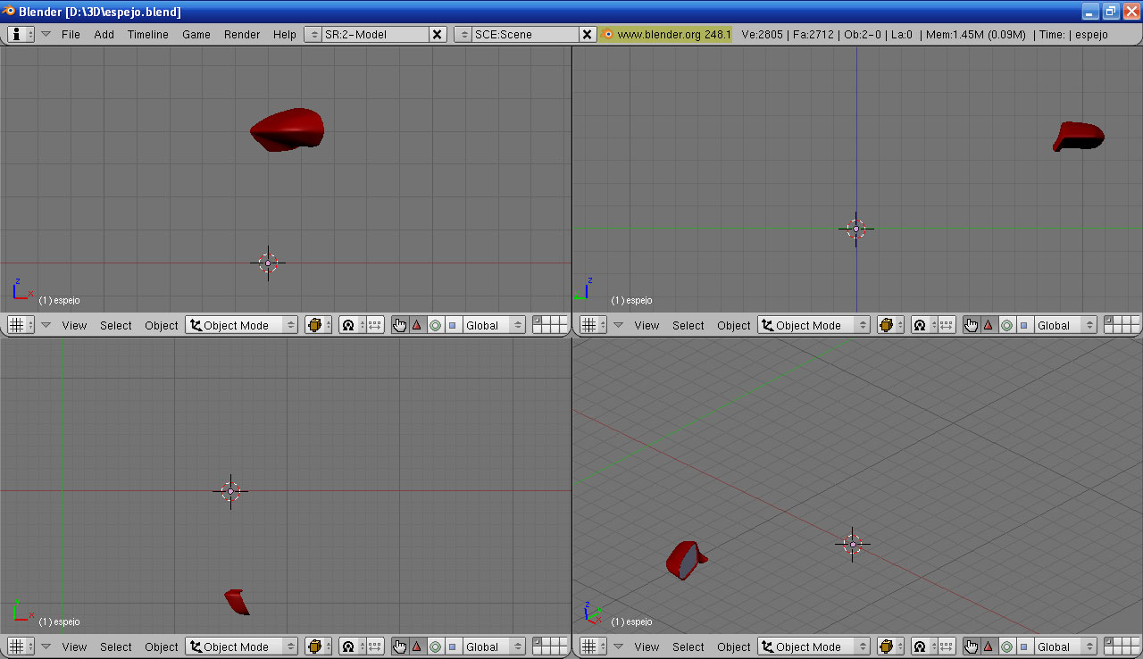The height and width of the screenshot is (659, 1143).
Task: Open the Timeline menu
Action: click(x=148, y=34)
